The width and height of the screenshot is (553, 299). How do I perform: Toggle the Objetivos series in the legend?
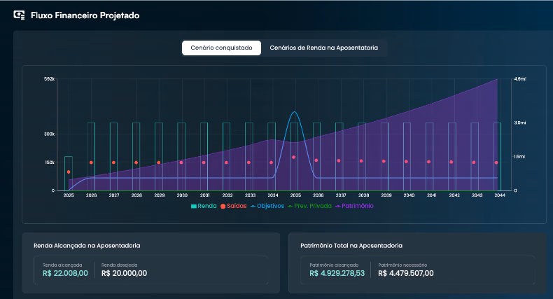tap(267, 206)
